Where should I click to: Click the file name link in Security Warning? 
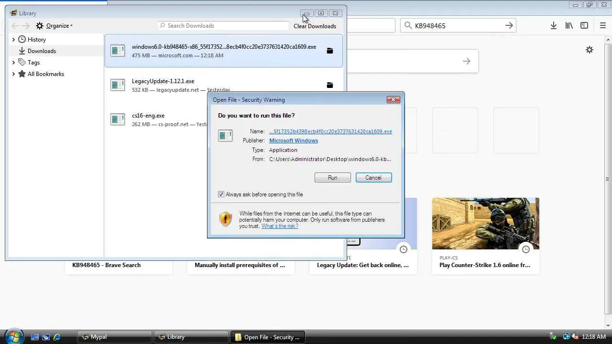click(x=330, y=131)
